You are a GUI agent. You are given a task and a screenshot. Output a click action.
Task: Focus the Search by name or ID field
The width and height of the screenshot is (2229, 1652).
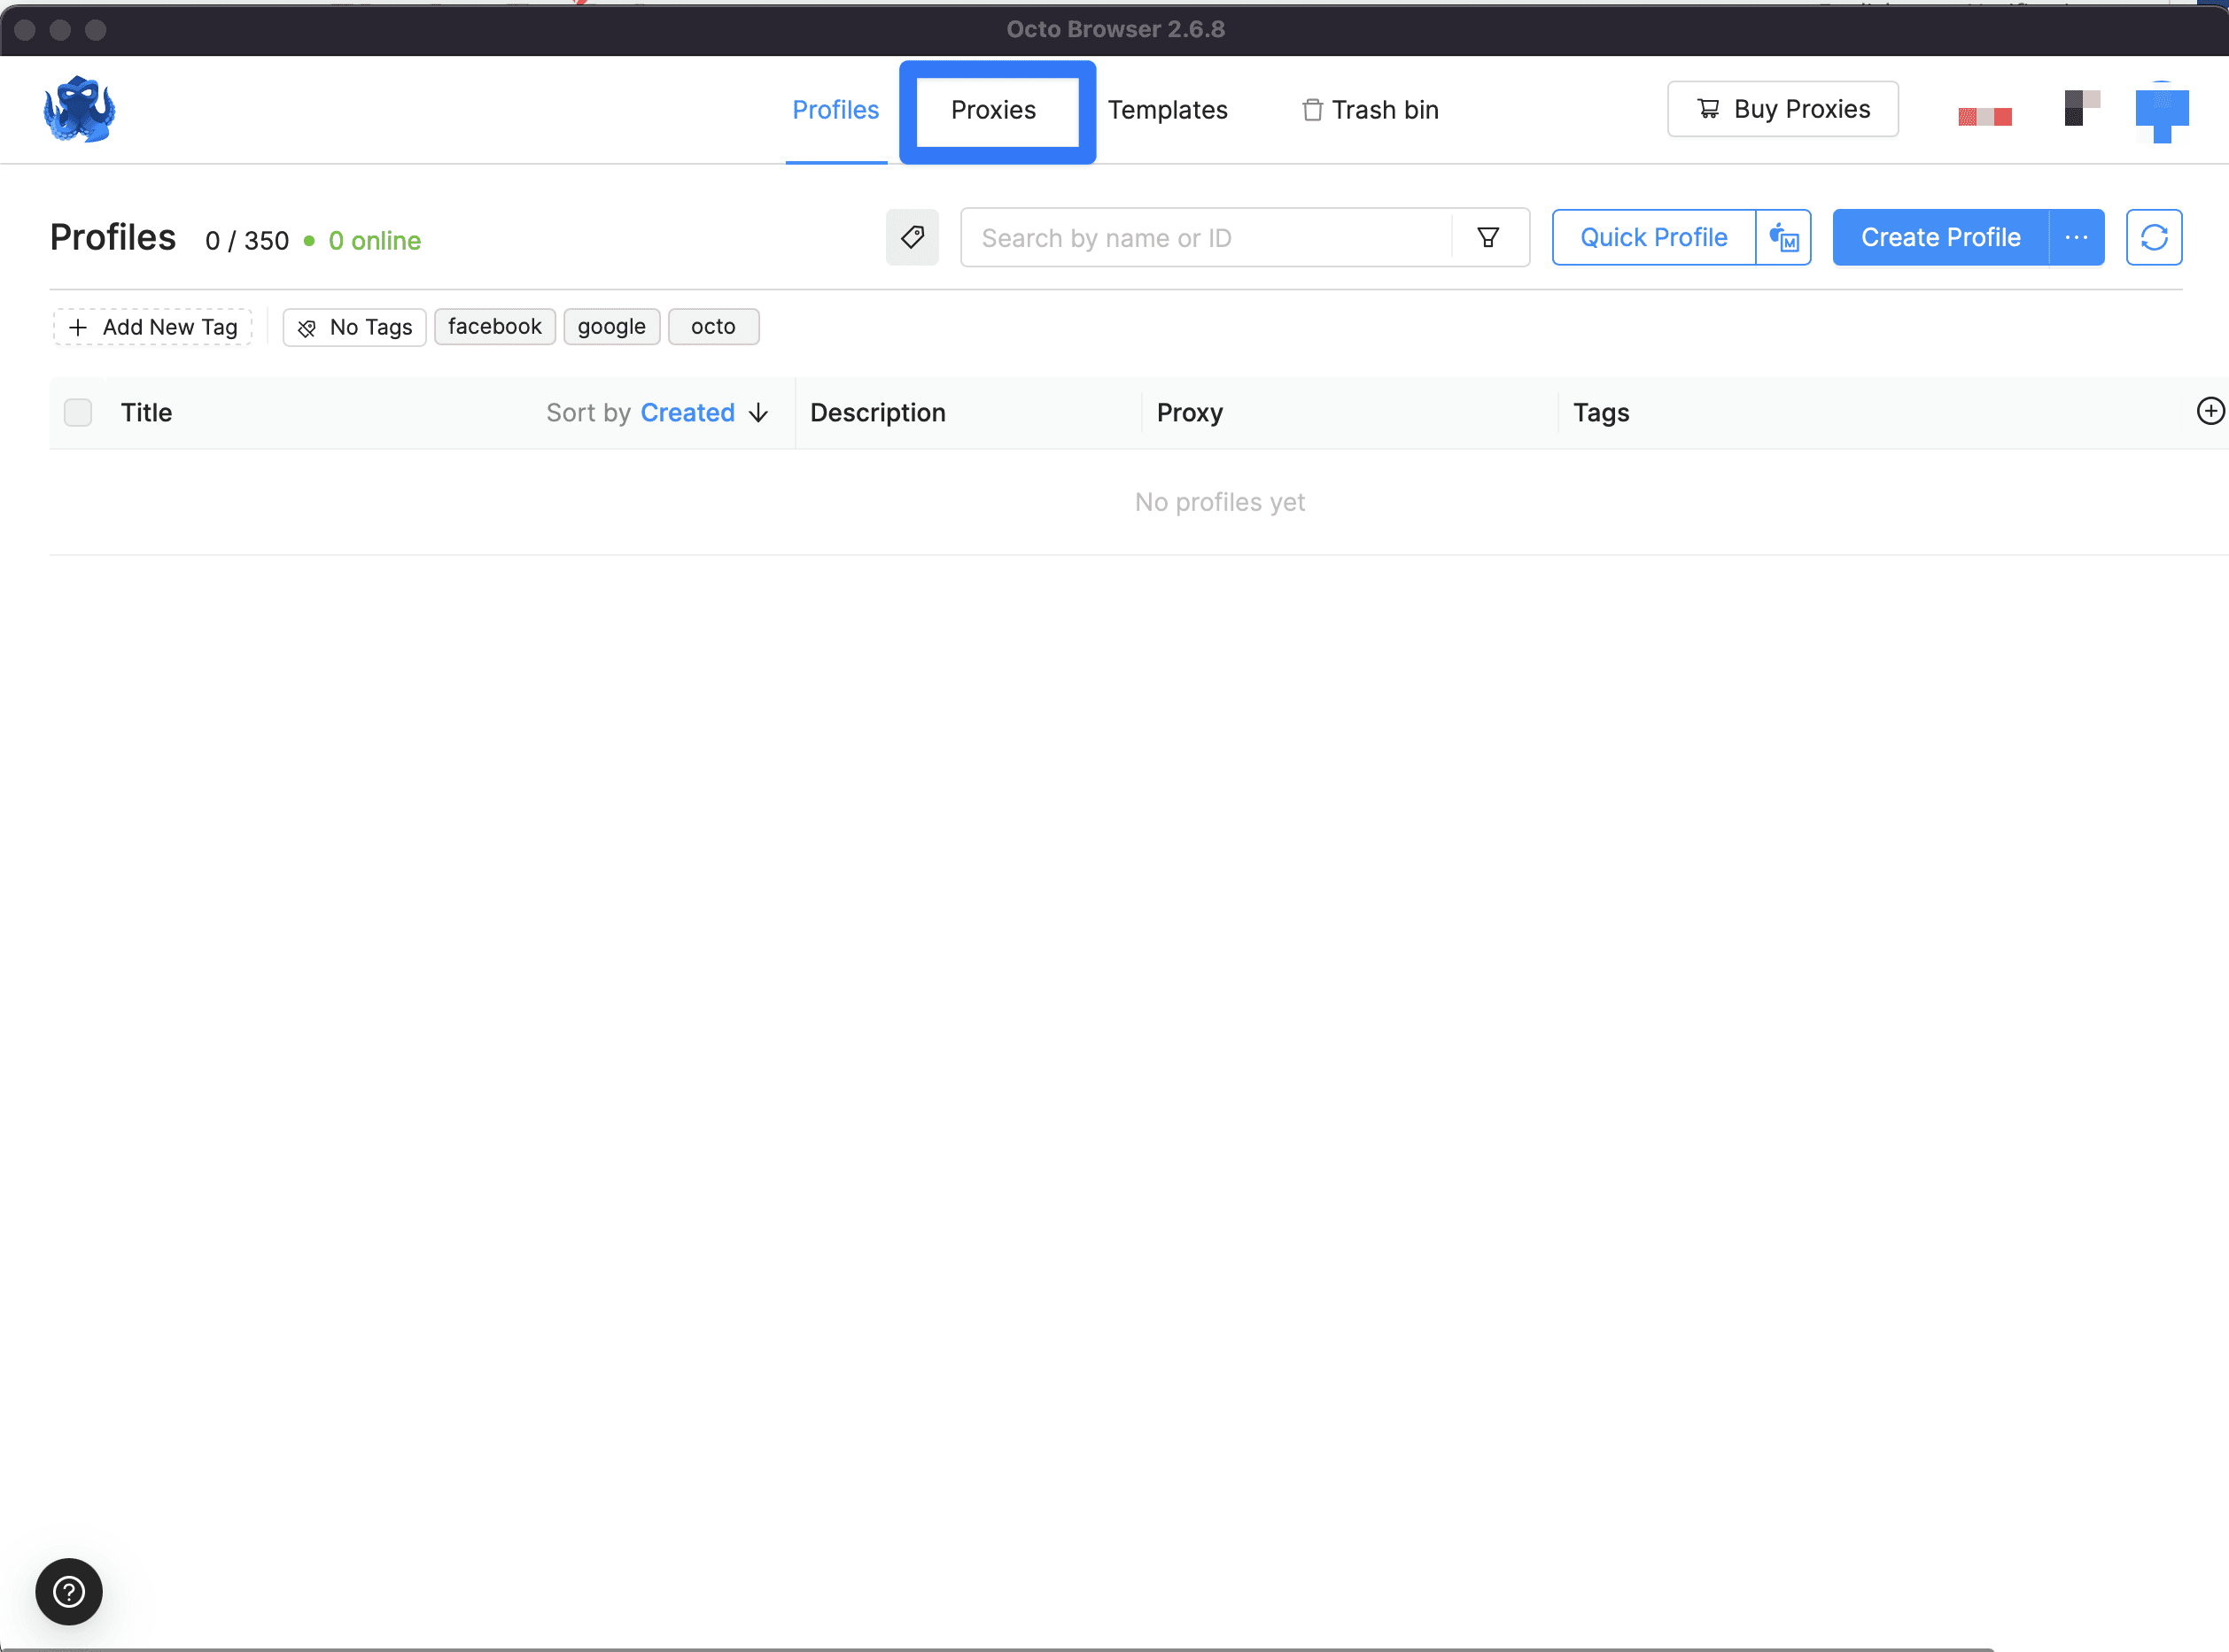click(1206, 237)
